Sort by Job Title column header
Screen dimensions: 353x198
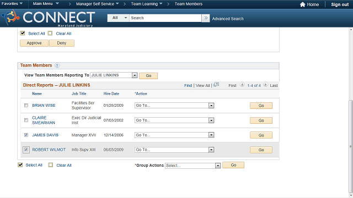click(x=79, y=94)
